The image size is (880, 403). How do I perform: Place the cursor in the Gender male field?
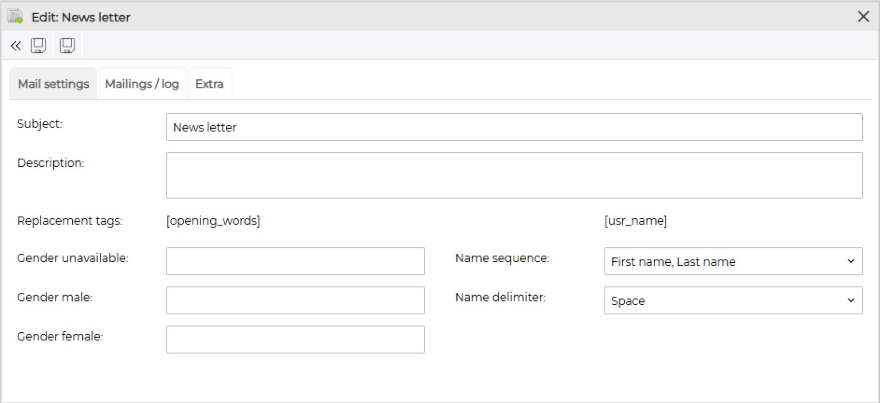pos(295,300)
